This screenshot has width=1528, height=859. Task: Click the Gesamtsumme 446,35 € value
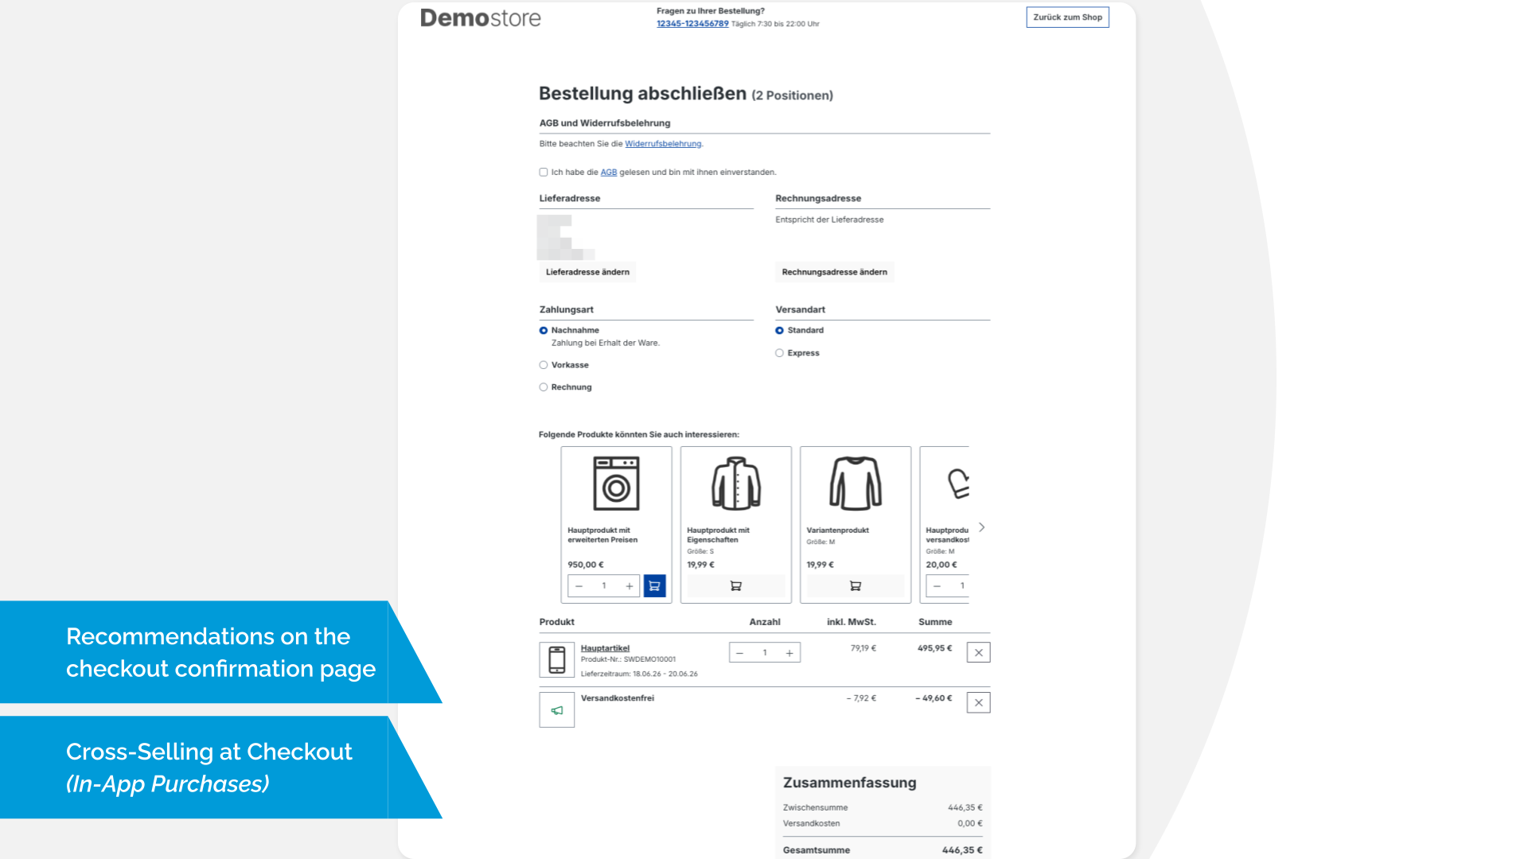[x=962, y=850]
